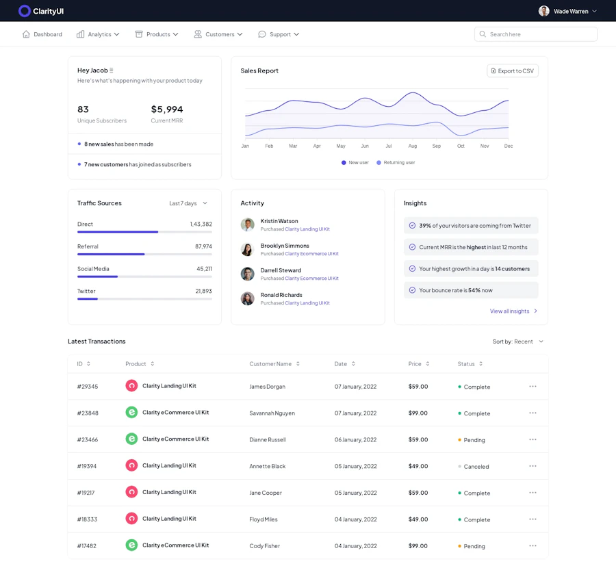Open Brooklyn Simmons' Clarity Ecommerce UI Kit link
Screen dimensions: 616x568
pos(311,254)
